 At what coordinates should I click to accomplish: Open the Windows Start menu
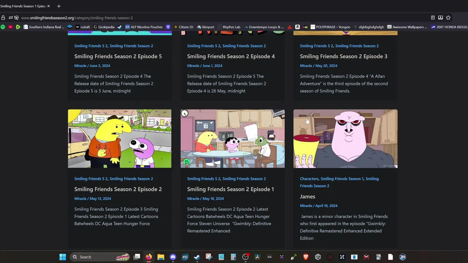point(63,257)
